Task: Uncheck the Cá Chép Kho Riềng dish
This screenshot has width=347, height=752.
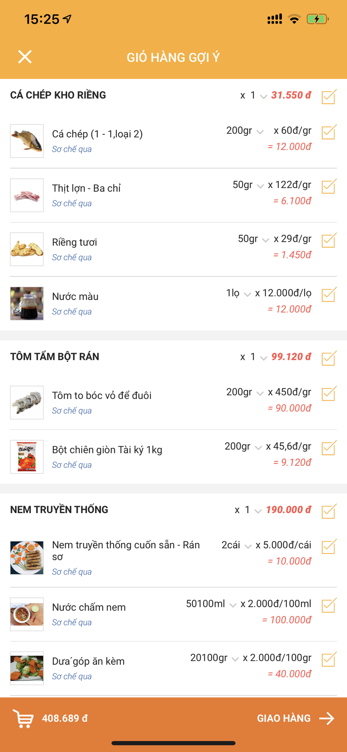Action: pos(329,97)
